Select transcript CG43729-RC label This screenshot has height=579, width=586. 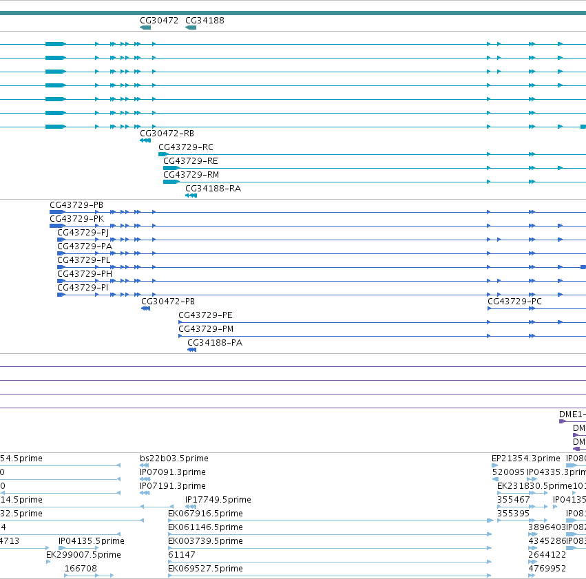186,147
